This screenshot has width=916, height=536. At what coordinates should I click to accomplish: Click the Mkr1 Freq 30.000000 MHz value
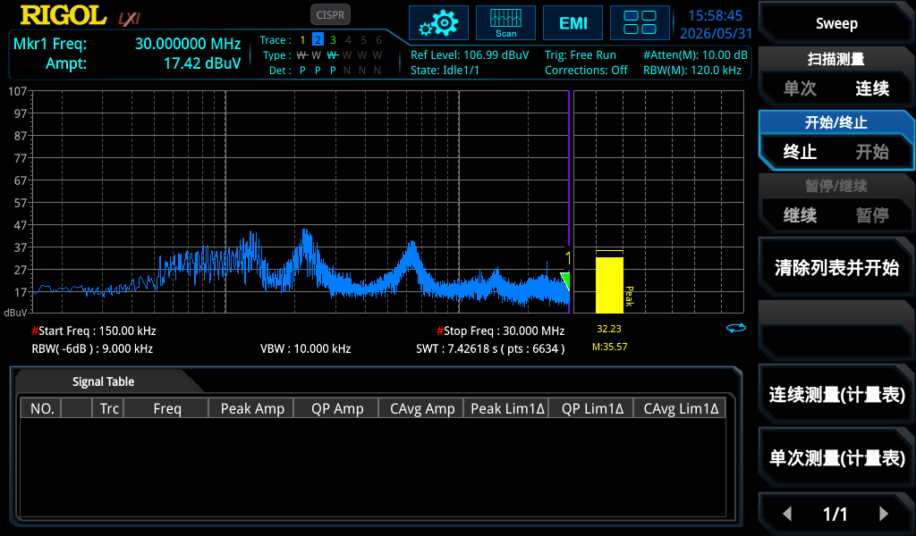click(188, 44)
